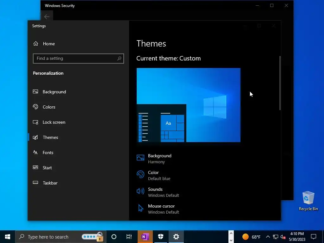Open theme Sounds option
The height and width of the screenshot is (243, 324).
[x=158, y=192]
